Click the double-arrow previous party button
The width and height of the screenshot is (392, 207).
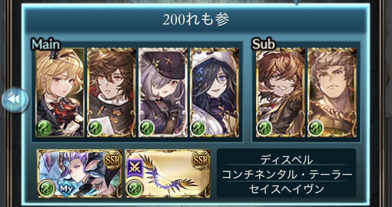15,100
